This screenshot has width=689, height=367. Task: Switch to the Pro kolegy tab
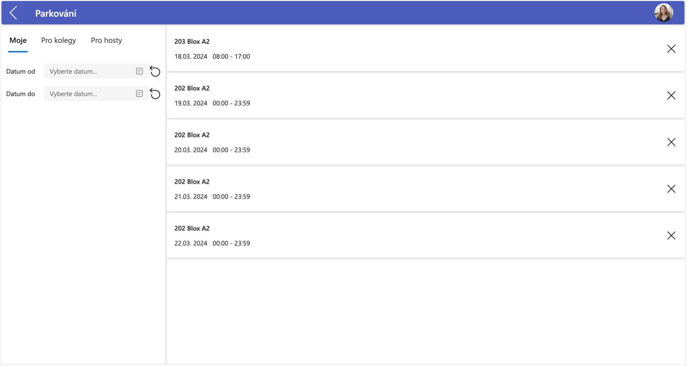pyautogui.click(x=59, y=40)
